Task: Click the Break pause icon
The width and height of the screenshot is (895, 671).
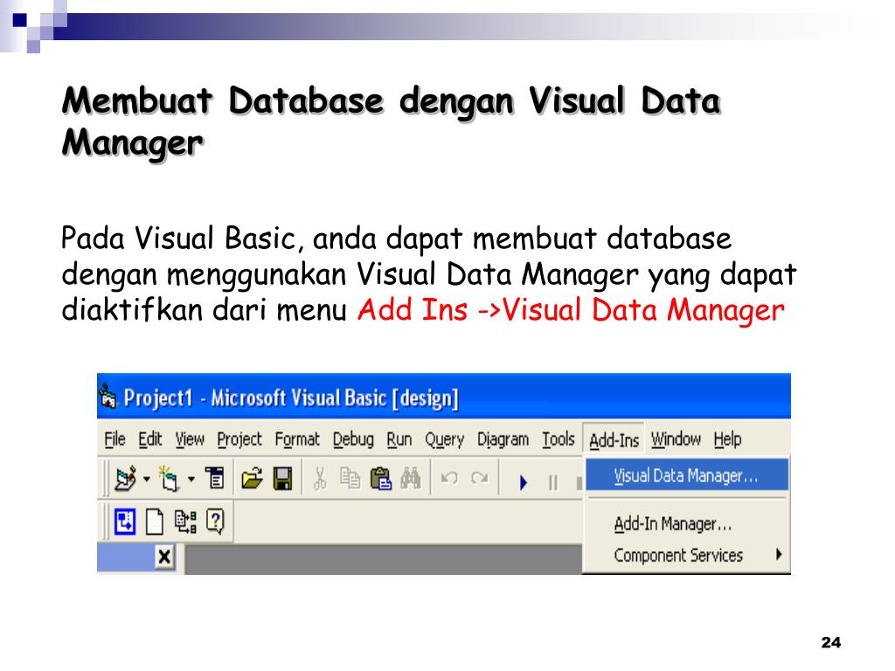Action: (x=552, y=482)
